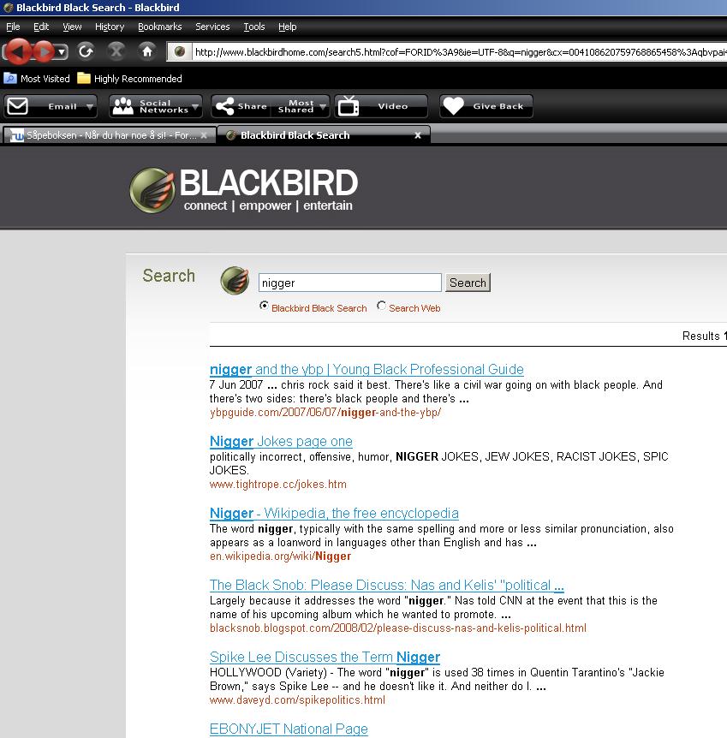
Task: Select the Blackbird Black Search radio button
Action: pos(264,306)
